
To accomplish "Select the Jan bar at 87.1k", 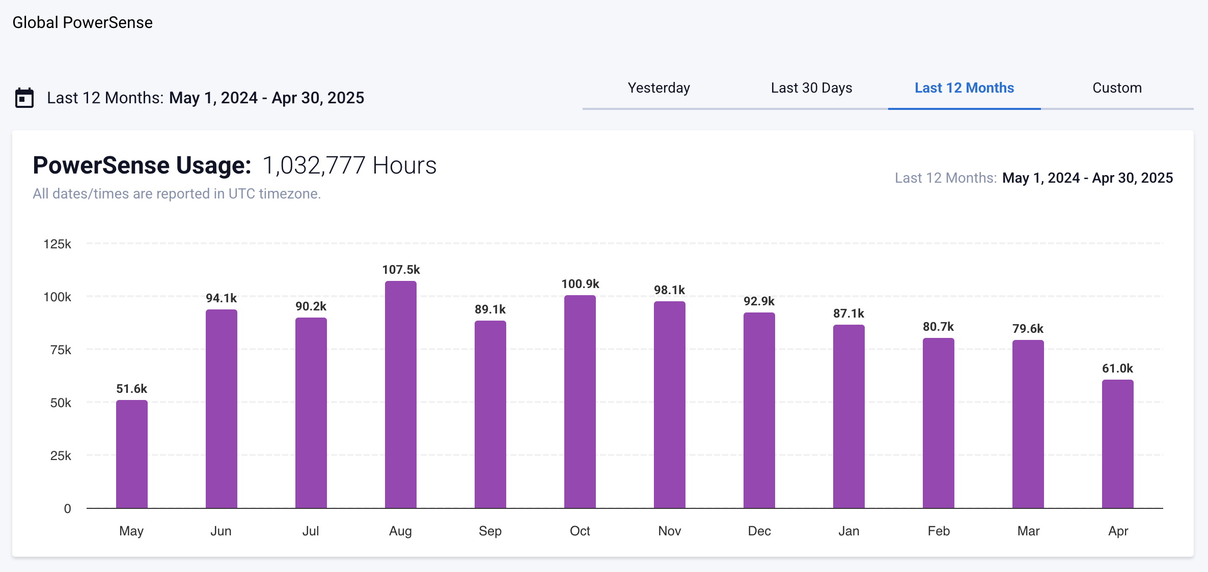I will (x=848, y=416).
